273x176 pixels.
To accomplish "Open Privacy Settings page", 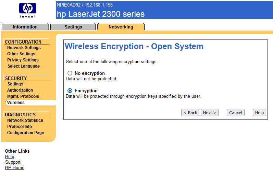I will pos(23,60).
